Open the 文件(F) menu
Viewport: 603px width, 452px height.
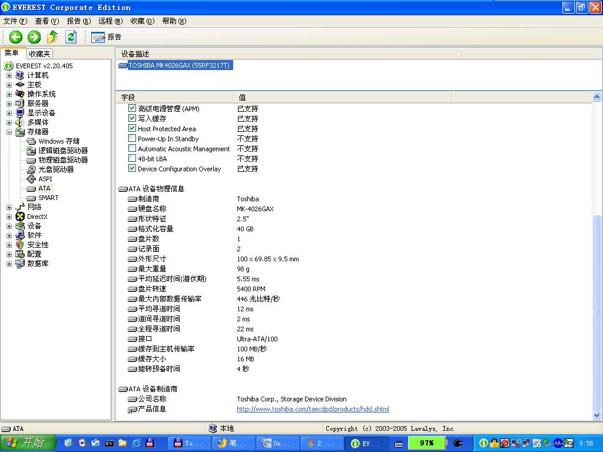(x=15, y=21)
